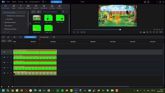Select the pen designer tool icon
Viewport: 165px width, 93px height.
8,37
